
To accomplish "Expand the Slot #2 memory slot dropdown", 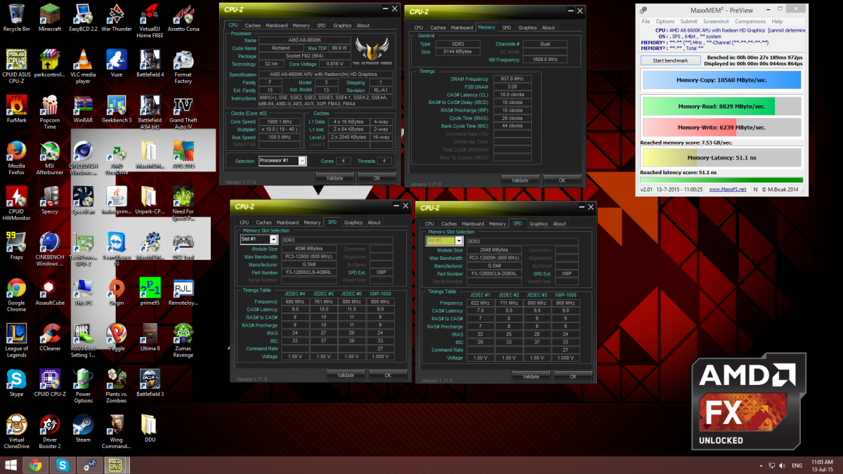I will [x=459, y=241].
